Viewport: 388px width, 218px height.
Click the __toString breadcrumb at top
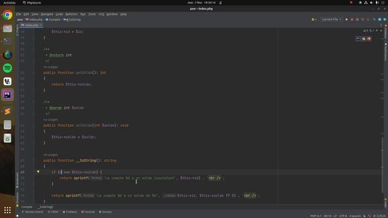point(72,19)
